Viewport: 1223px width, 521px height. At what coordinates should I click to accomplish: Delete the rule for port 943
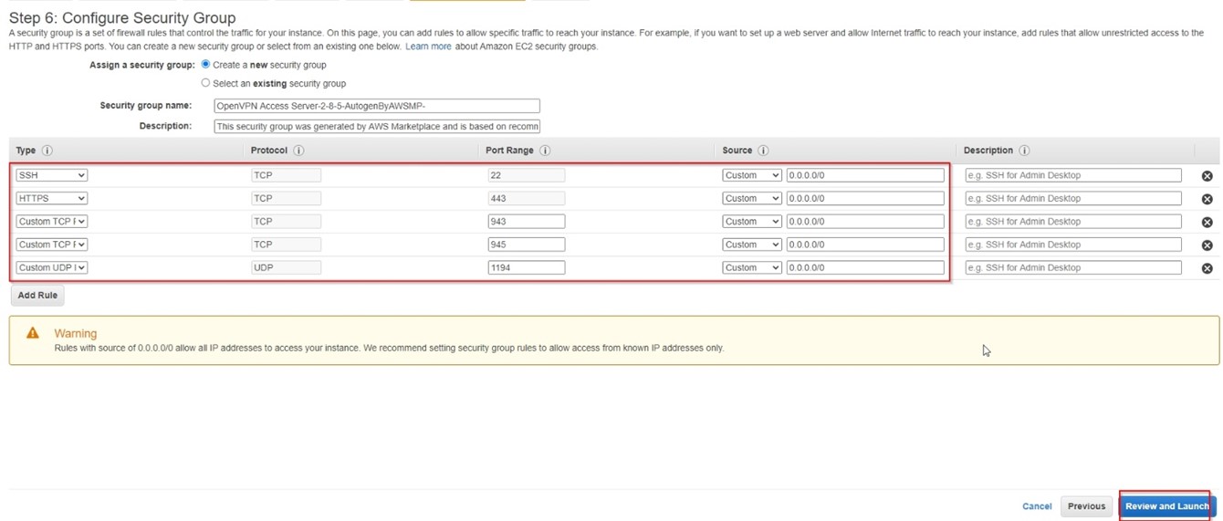(x=1207, y=223)
